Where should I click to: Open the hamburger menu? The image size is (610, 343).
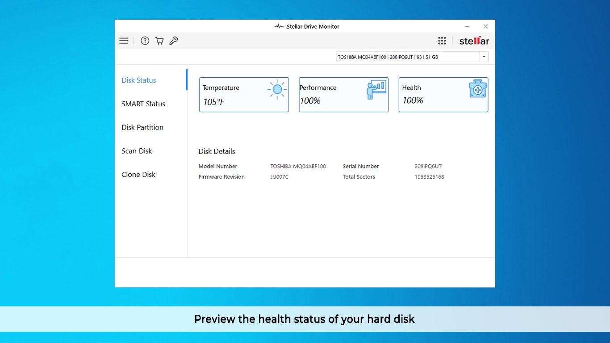coord(124,41)
